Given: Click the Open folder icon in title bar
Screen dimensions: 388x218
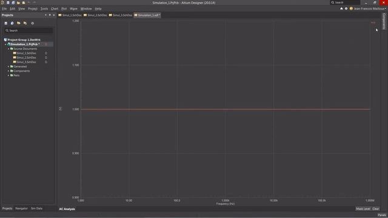Looking at the screenshot, I should pos(18,2).
